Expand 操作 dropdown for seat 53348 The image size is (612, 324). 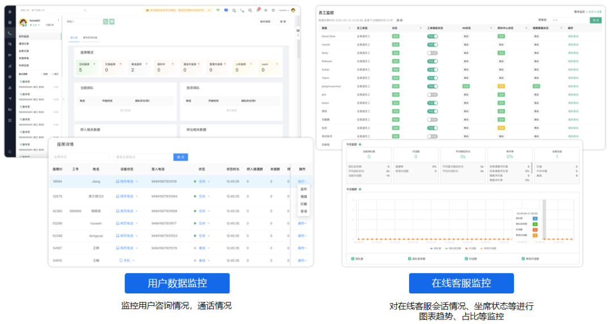click(x=302, y=236)
